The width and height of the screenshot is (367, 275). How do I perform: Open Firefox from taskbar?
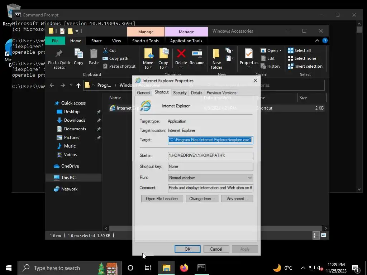(x=184, y=268)
